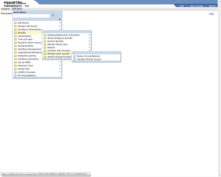Click the Manage Leave Accruals folder icon
The image size is (221, 177).
[45, 54]
